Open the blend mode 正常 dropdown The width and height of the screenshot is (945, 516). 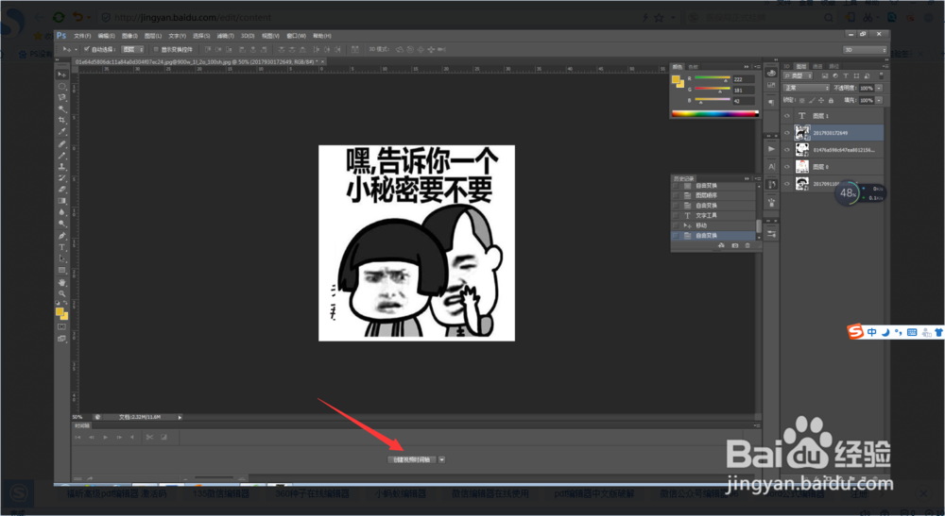pos(806,88)
